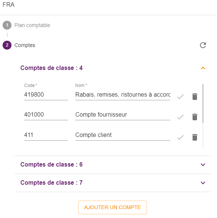Viewport: 217px width, 218px height.
Task: Expand Comptes de classe 6 chevron
Action: (203, 165)
